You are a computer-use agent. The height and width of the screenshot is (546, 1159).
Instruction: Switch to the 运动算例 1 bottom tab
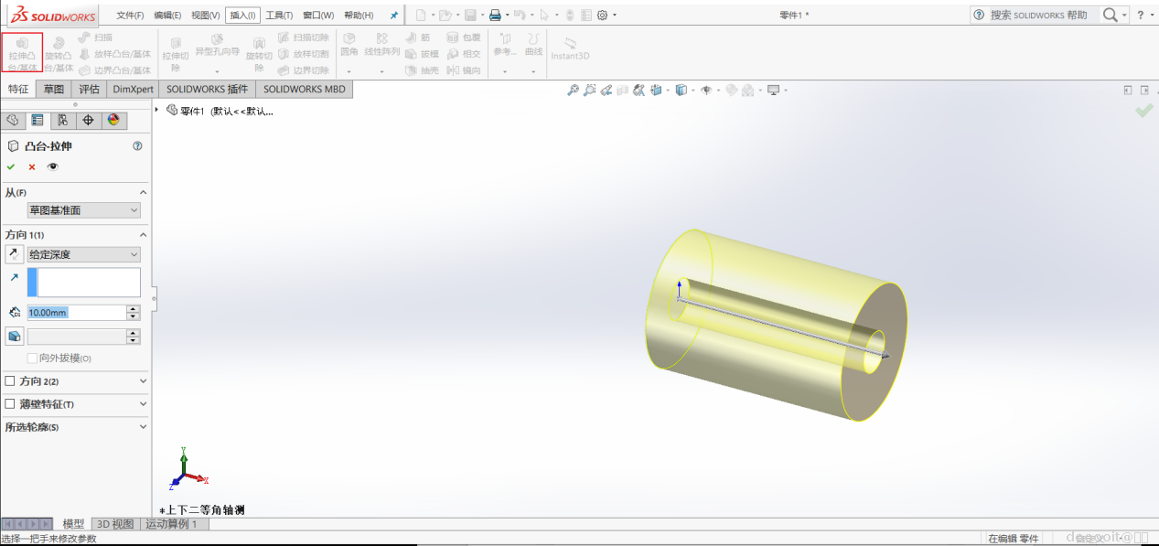[x=171, y=524]
